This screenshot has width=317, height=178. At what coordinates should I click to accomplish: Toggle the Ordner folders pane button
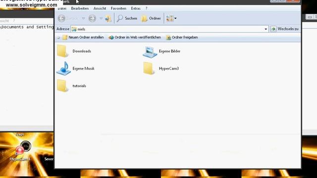[151, 18]
